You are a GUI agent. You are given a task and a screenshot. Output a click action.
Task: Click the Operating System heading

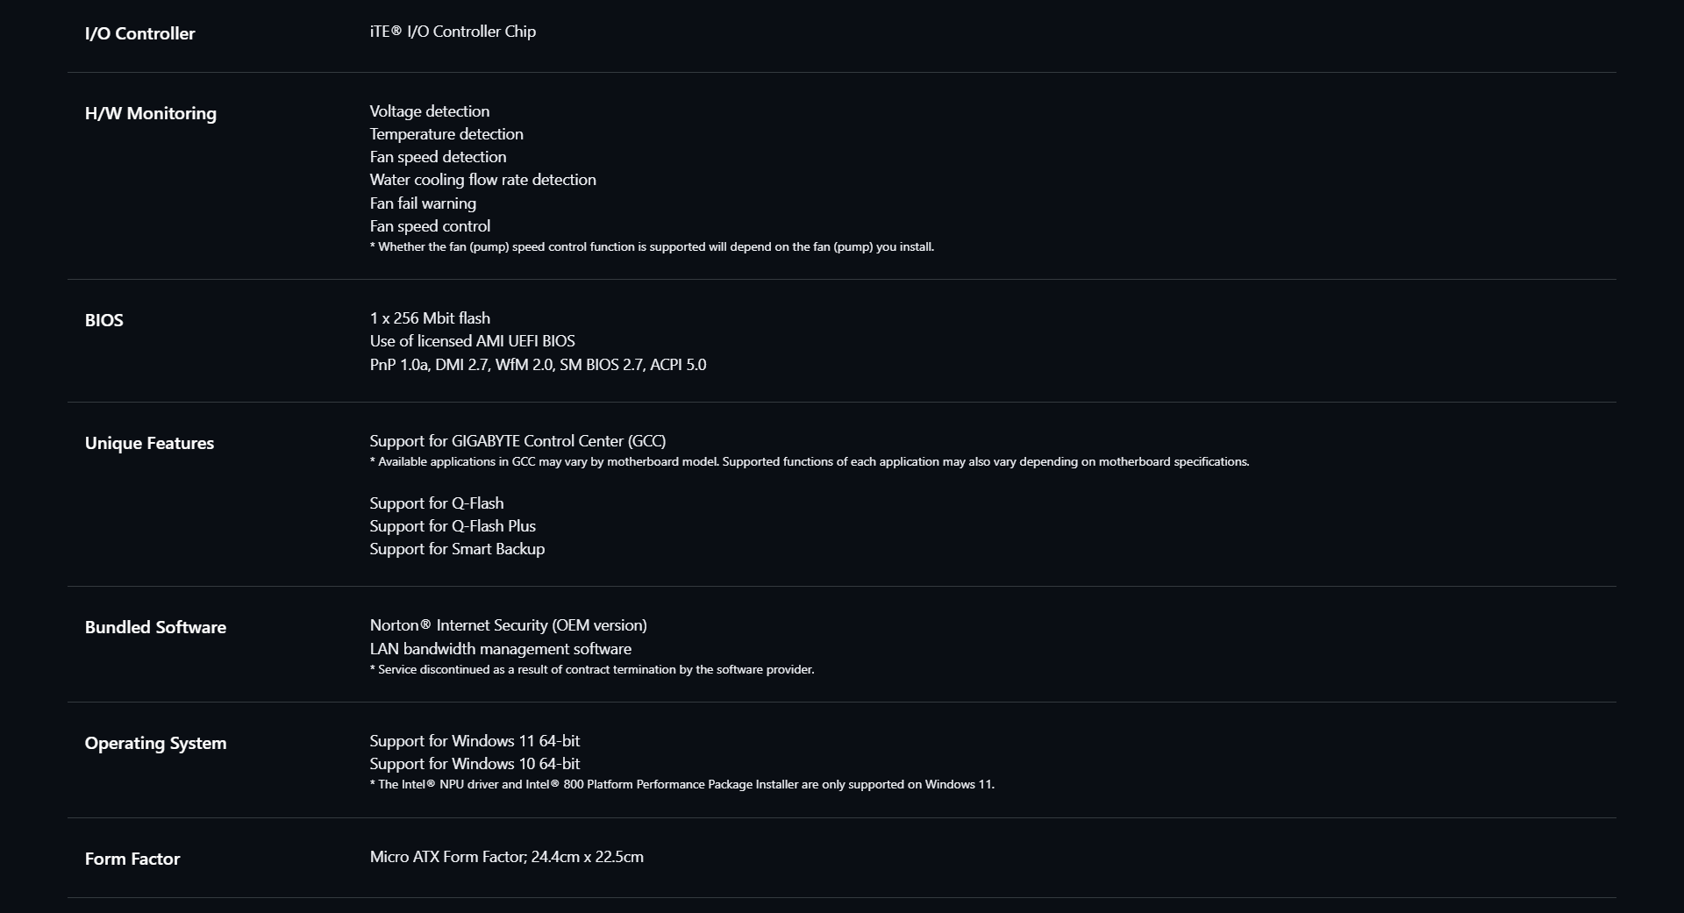(x=155, y=743)
